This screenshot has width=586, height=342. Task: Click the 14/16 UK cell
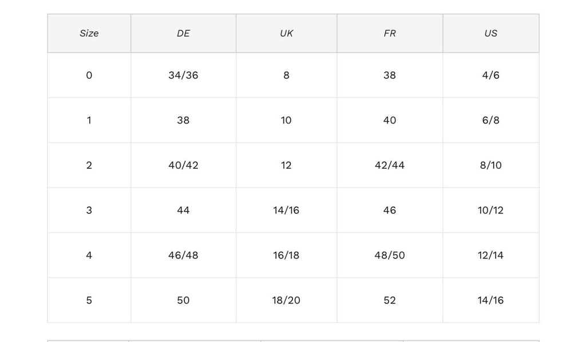pos(286,210)
